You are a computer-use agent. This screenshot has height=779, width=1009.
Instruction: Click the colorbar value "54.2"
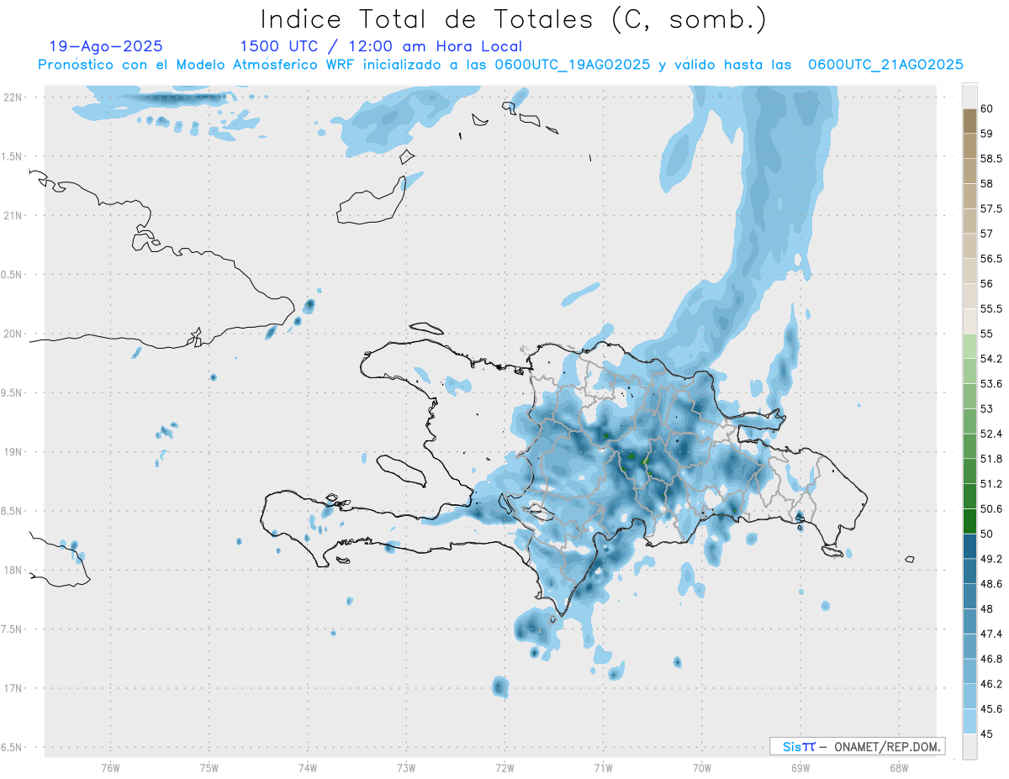tap(991, 359)
